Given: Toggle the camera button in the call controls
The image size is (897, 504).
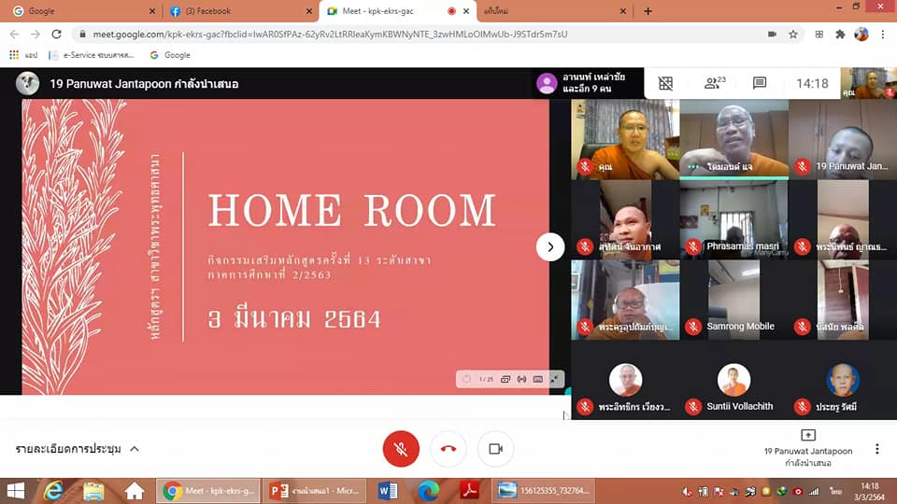Looking at the screenshot, I should tap(495, 449).
